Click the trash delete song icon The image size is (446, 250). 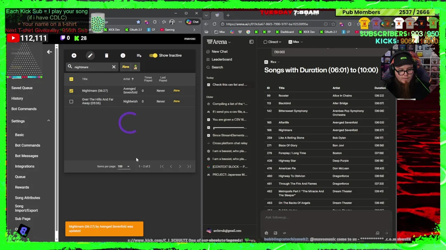[107, 56]
